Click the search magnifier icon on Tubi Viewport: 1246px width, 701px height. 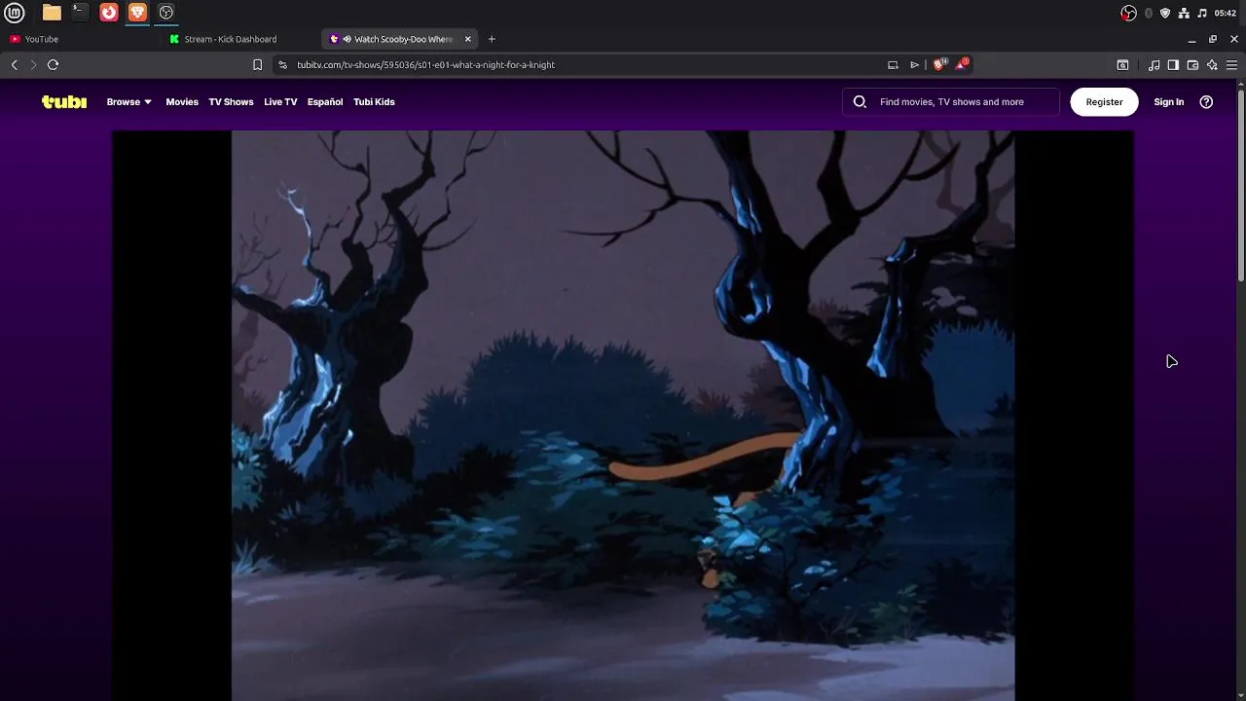pos(860,101)
